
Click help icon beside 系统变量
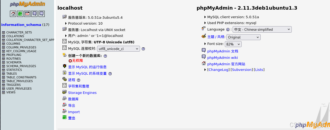point(110,74)
